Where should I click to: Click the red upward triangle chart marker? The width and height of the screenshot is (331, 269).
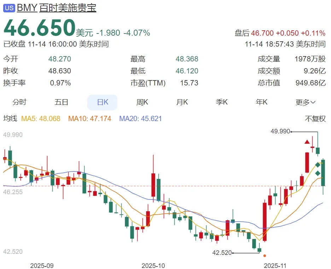tap(307, 142)
